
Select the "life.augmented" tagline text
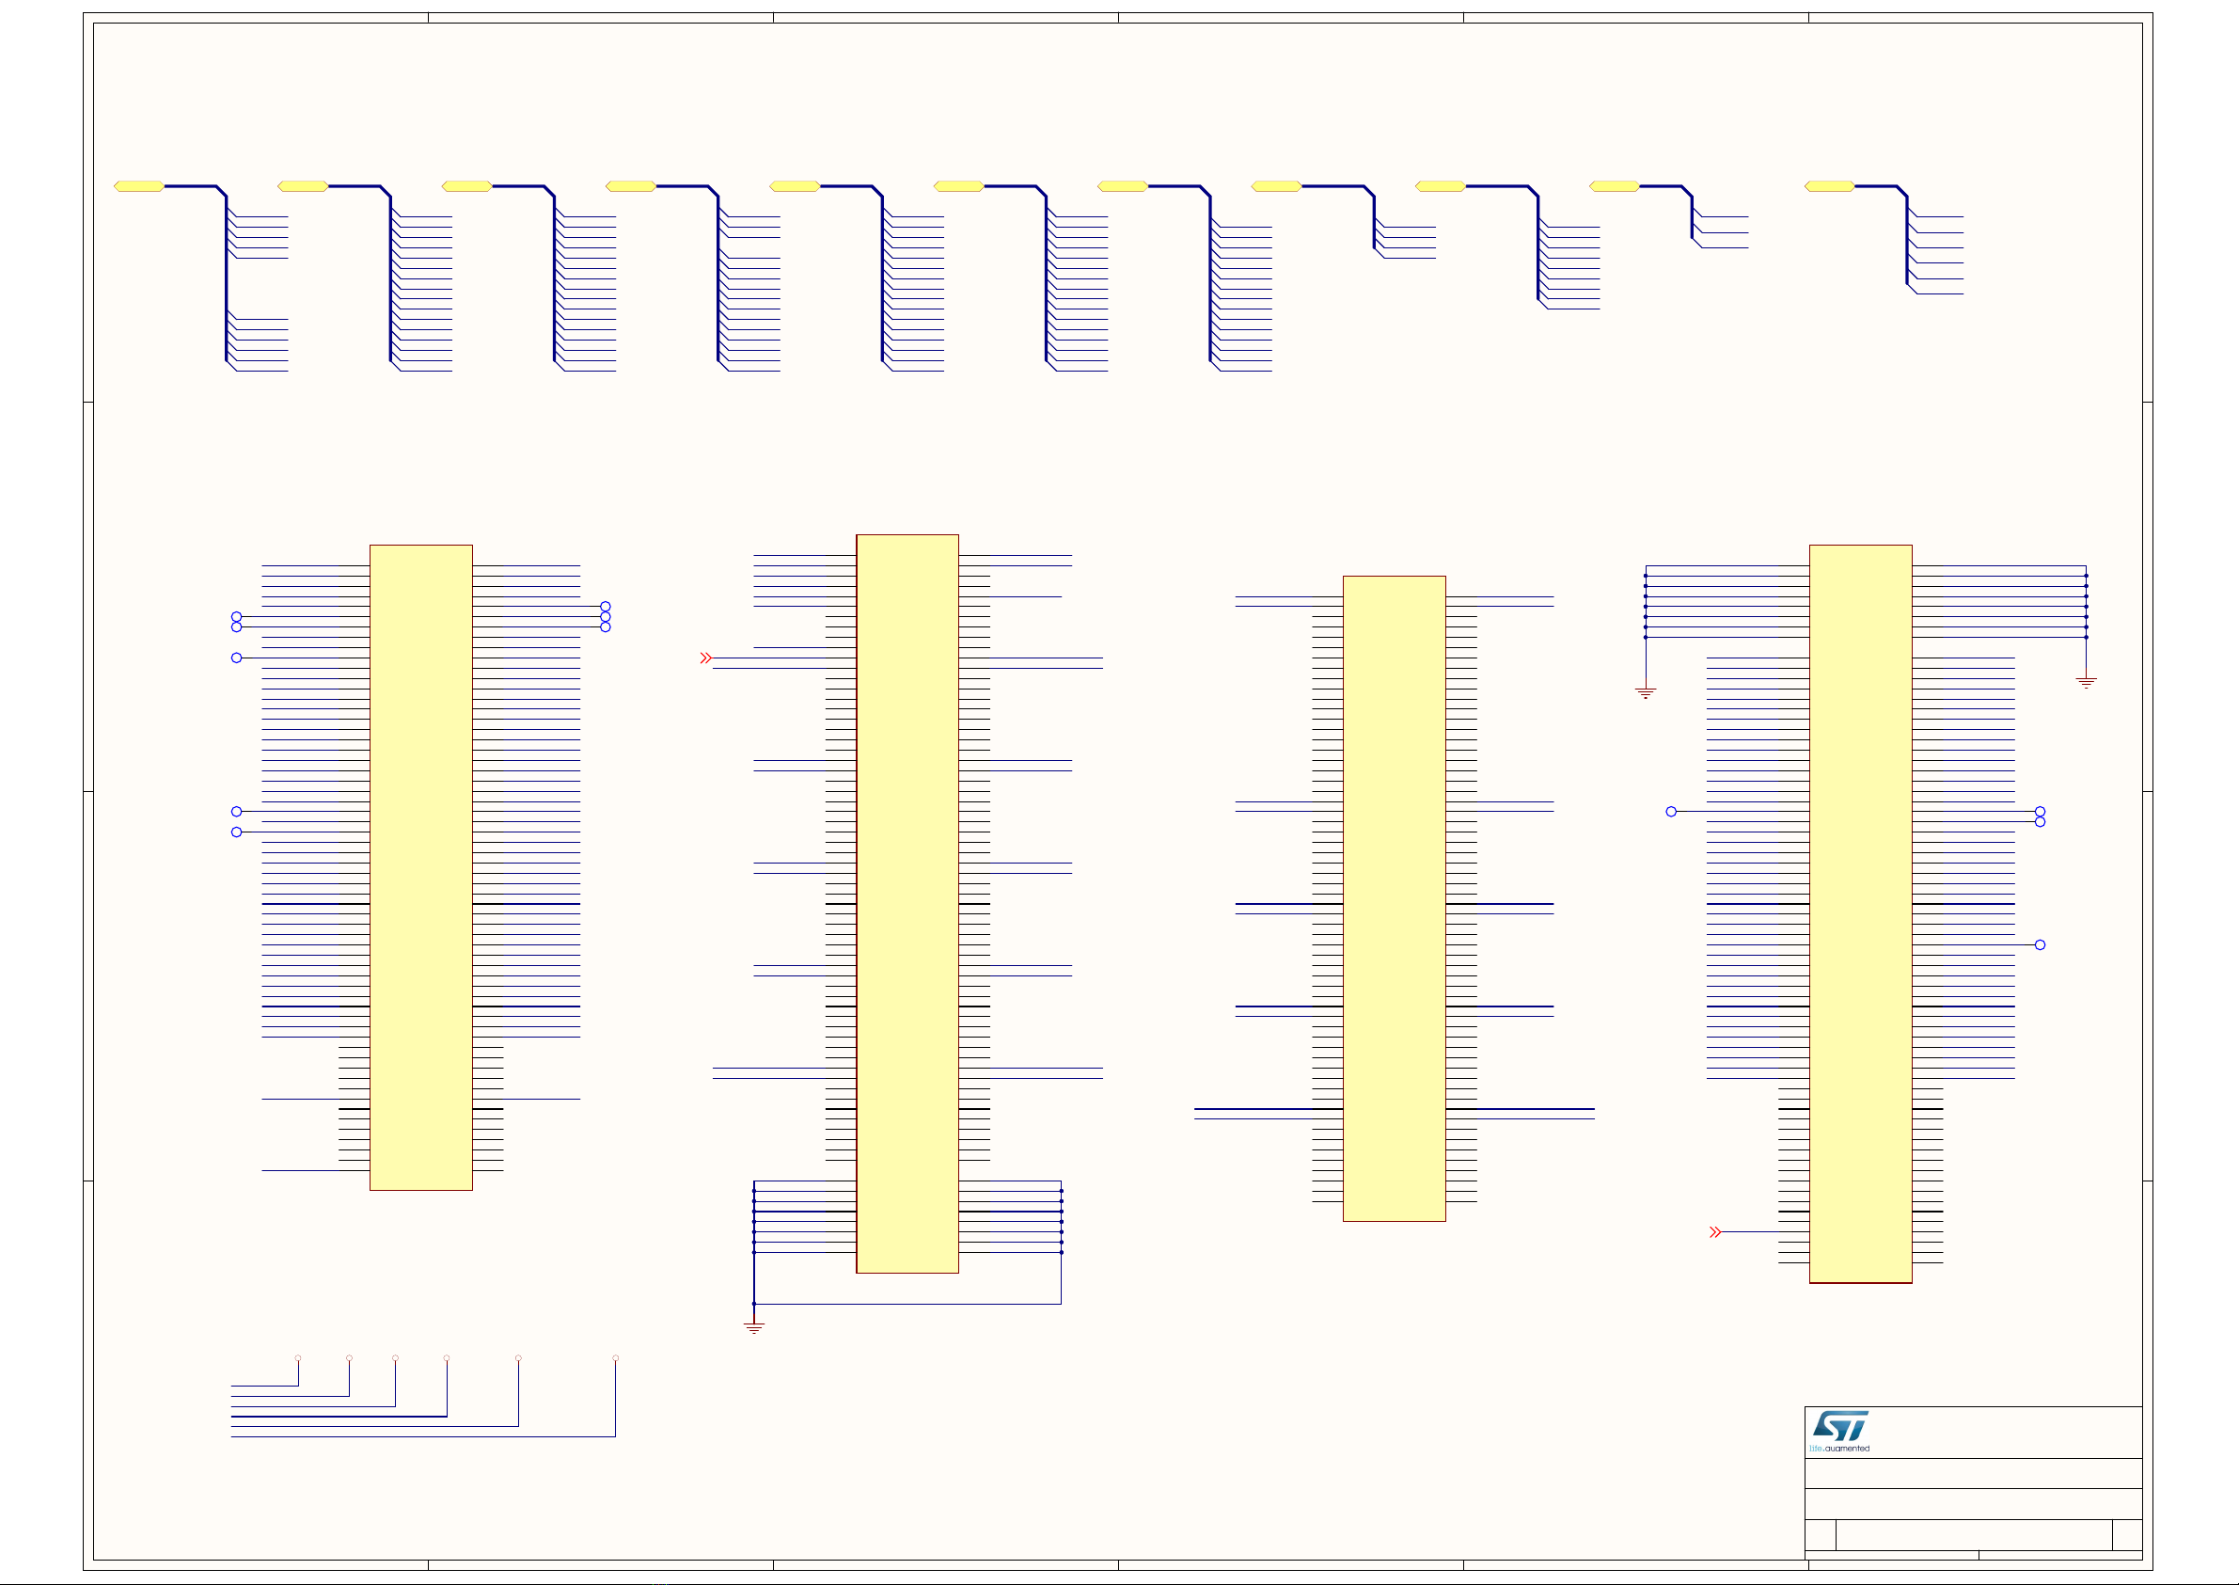(1839, 1449)
